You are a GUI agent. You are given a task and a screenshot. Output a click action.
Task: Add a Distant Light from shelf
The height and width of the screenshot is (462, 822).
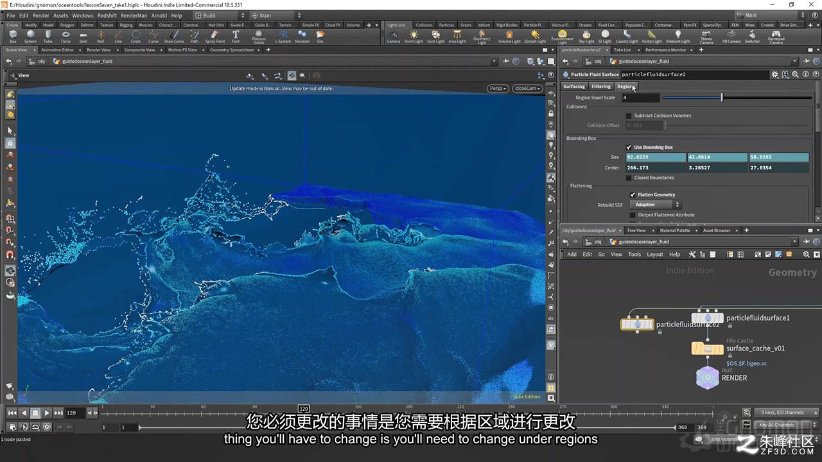click(x=535, y=37)
